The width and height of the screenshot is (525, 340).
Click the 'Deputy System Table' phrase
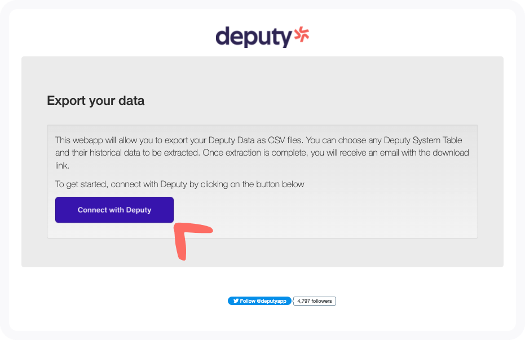click(423, 140)
